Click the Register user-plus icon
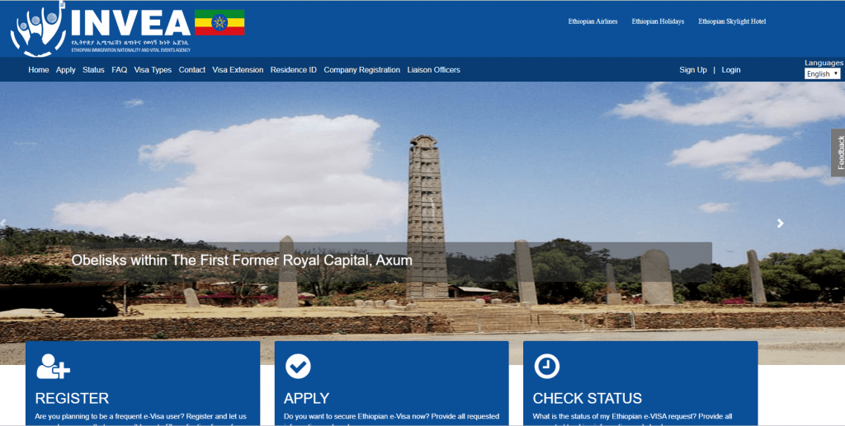Image resolution: width=845 pixels, height=426 pixels. [x=54, y=366]
